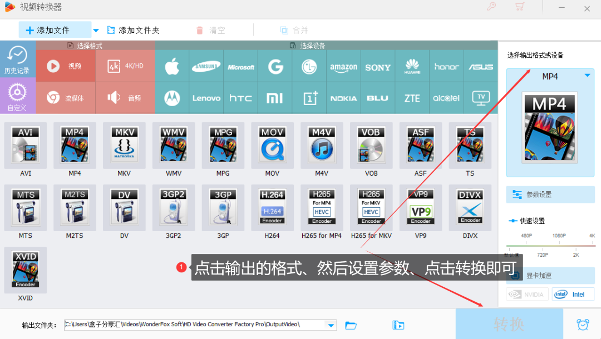Open the output video folder icon
This screenshot has width=601, height=339.
(398, 325)
